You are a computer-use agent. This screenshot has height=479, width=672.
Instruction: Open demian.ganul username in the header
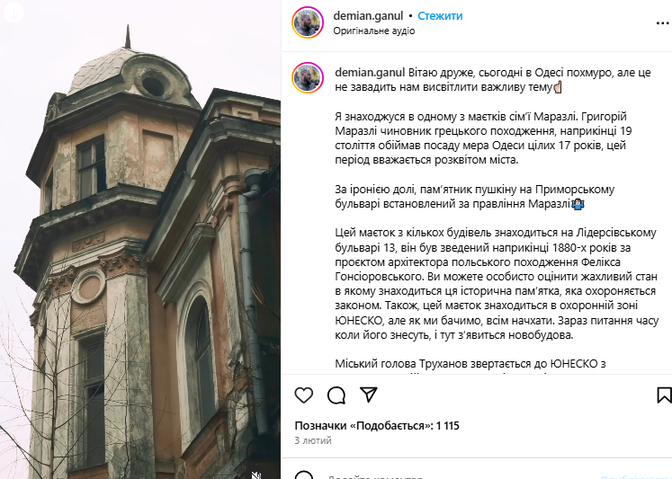coord(368,16)
